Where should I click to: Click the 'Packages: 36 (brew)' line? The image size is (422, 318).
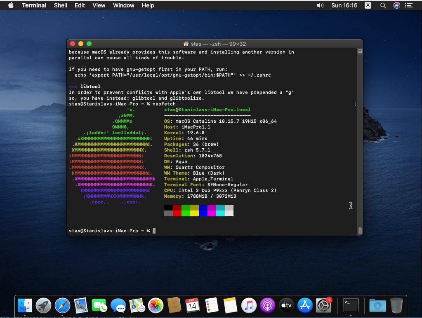coord(191,144)
